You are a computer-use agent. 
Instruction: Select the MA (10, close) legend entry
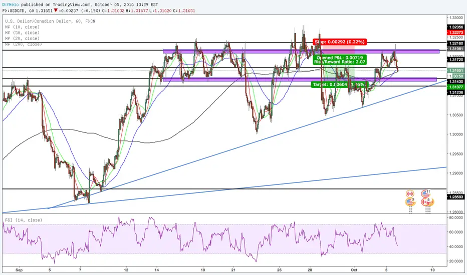pyautogui.click(x=23, y=27)
